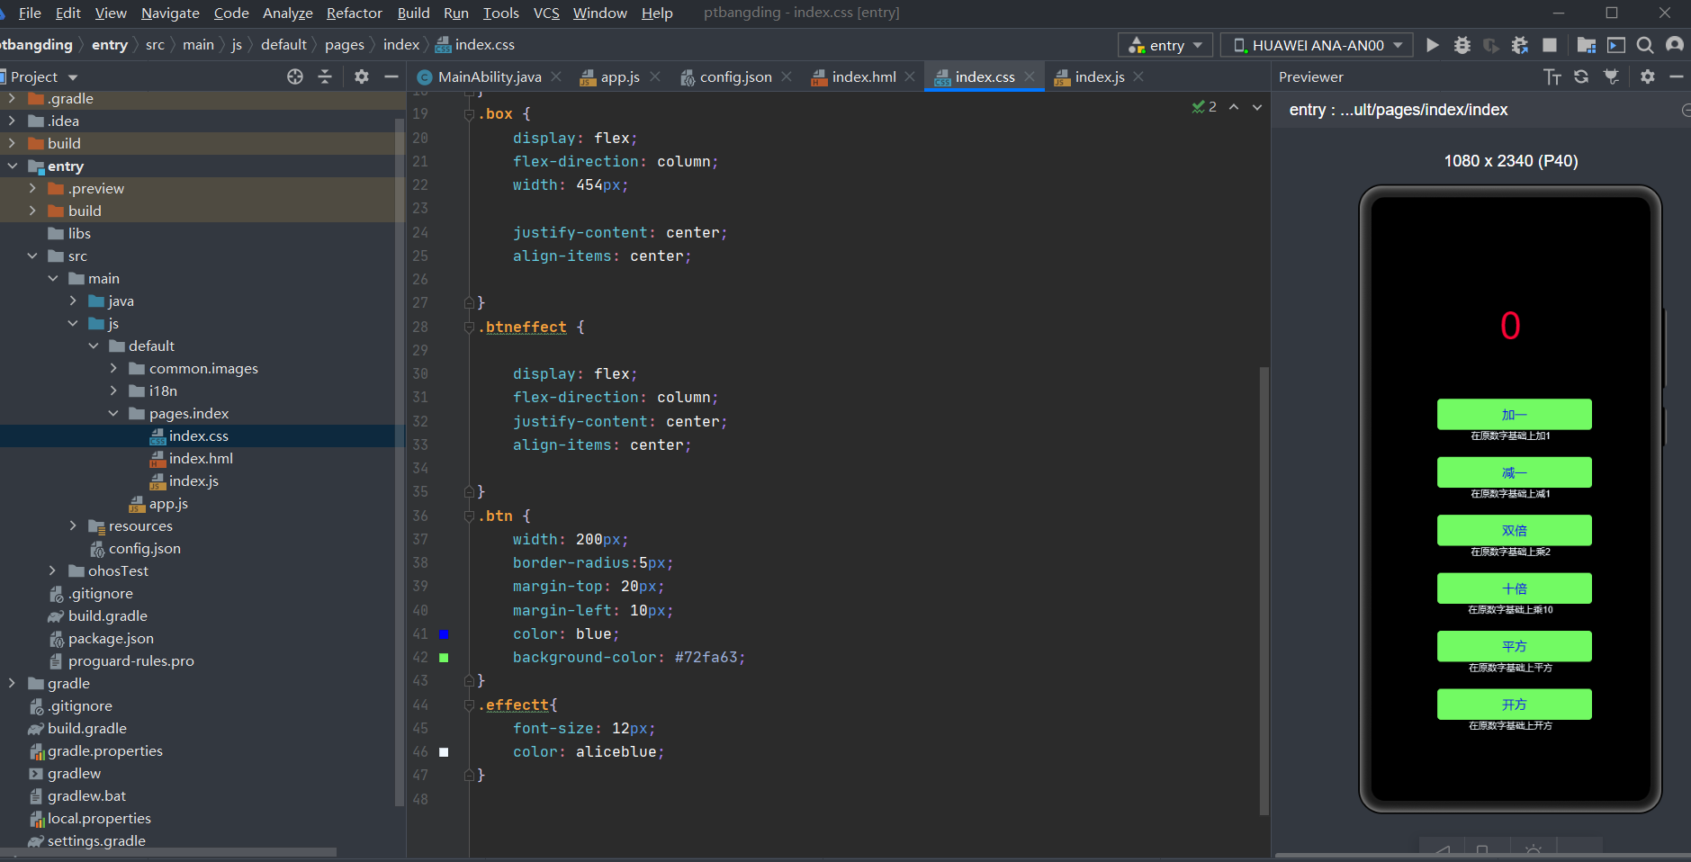Click the attach debugger icon
Image resolution: width=1691 pixels, height=862 pixels.
(1520, 45)
